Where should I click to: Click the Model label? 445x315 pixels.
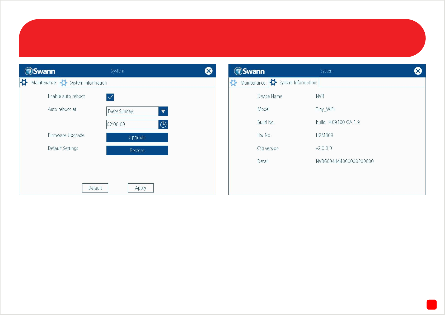[x=264, y=109]
